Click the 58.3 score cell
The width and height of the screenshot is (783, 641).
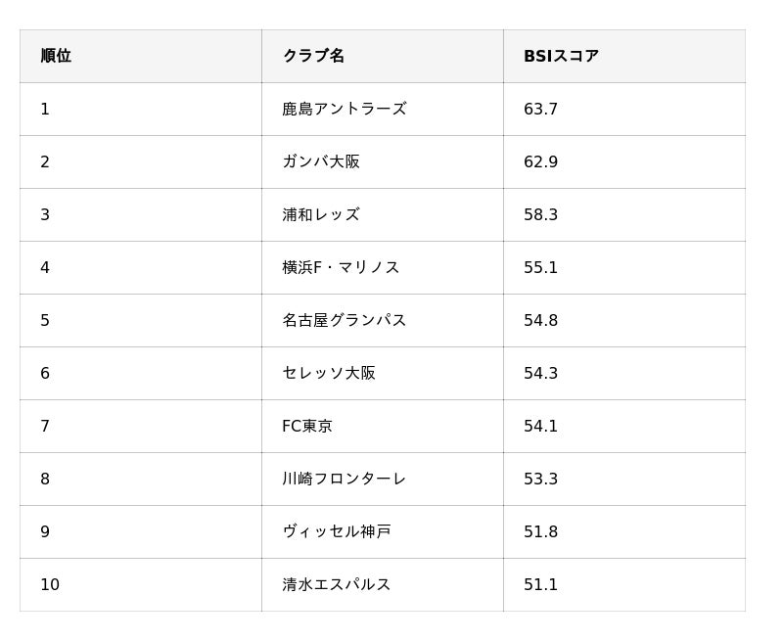624,214
